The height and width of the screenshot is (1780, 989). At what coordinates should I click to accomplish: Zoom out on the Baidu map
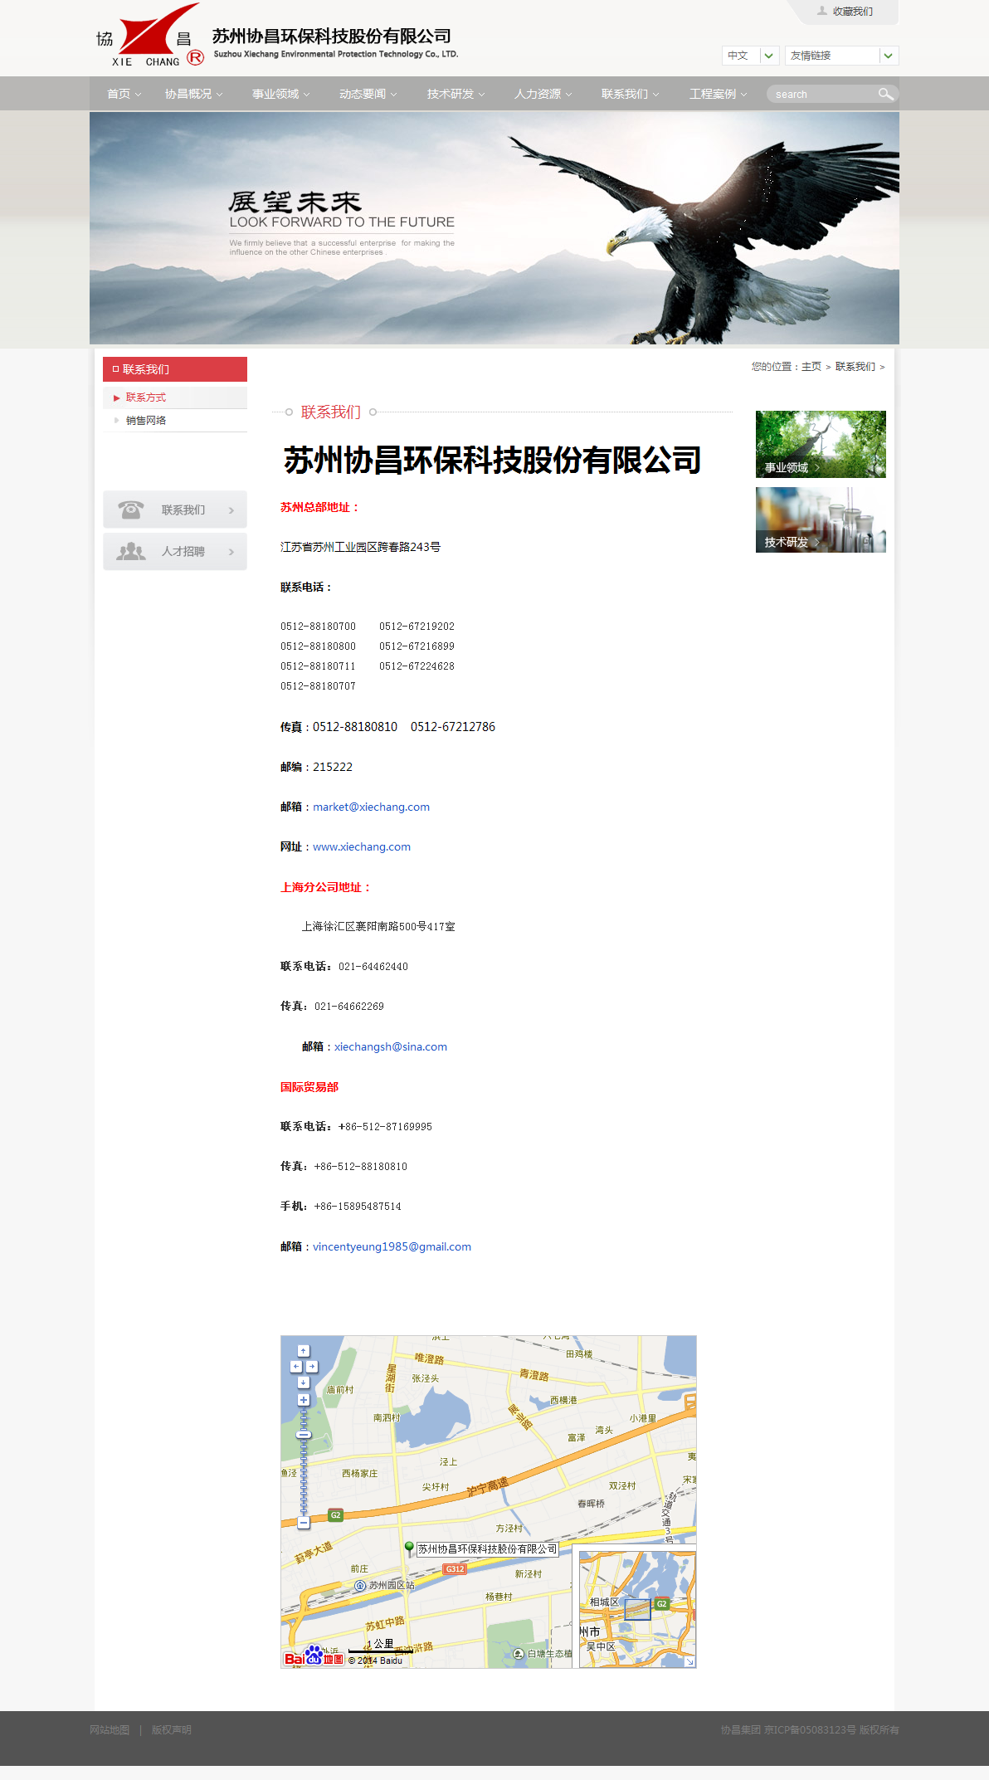304,1523
